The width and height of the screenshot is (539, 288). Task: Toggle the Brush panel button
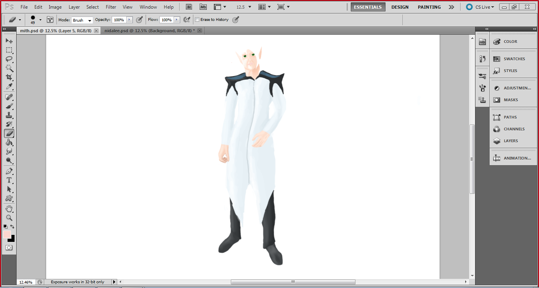pos(50,20)
